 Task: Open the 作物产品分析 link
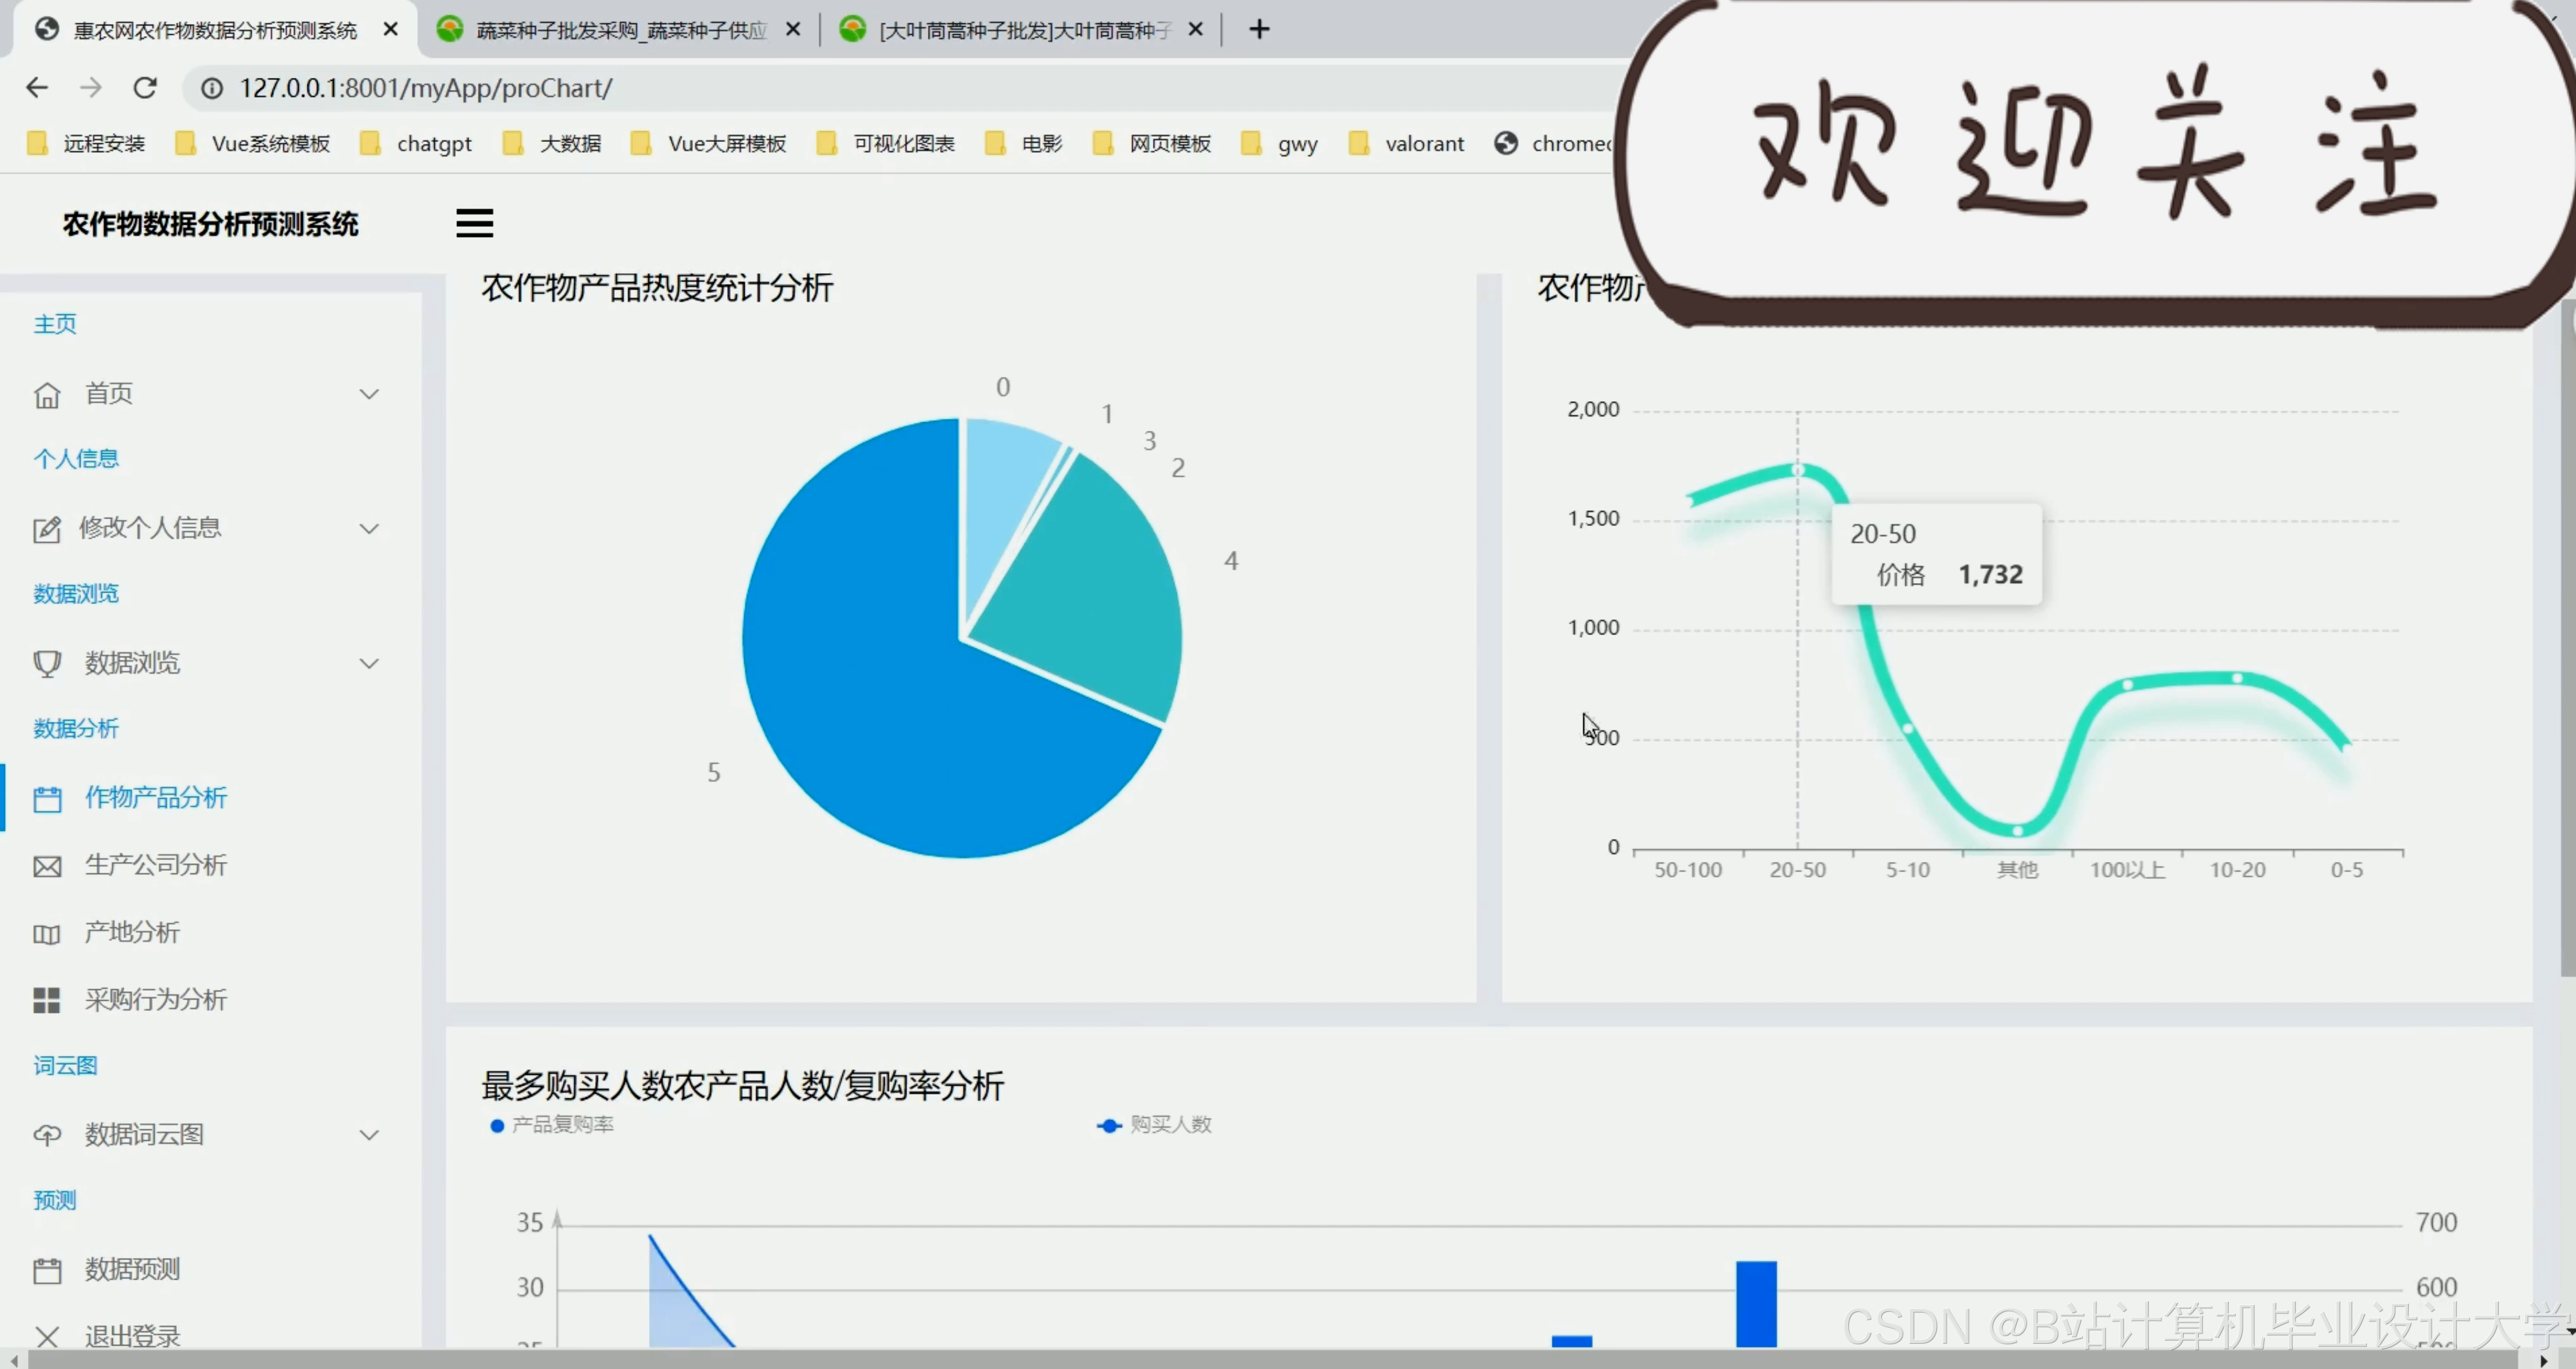[155, 797]
